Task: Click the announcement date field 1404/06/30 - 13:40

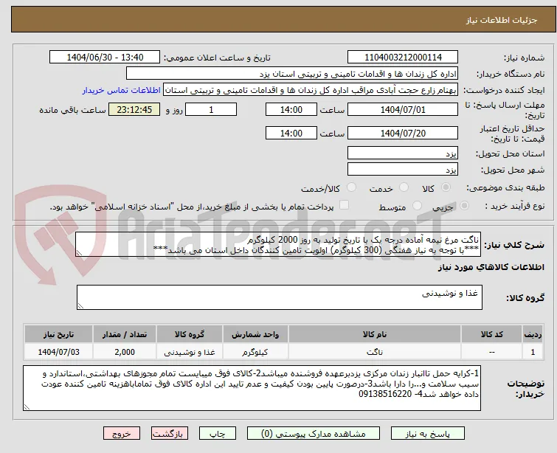Action: 105,58
